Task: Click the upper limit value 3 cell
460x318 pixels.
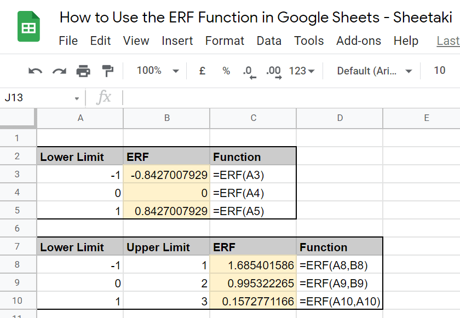Action: click(166, 301)
